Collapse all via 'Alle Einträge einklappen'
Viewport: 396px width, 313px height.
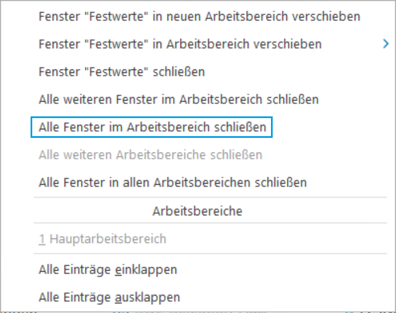click(x=107, y=269)
